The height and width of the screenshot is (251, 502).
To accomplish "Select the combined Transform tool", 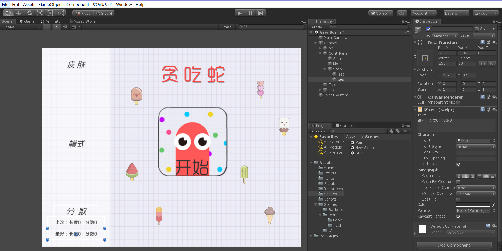I will click(61, 13).
